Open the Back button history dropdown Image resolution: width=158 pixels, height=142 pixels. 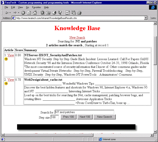pos(10,13)
